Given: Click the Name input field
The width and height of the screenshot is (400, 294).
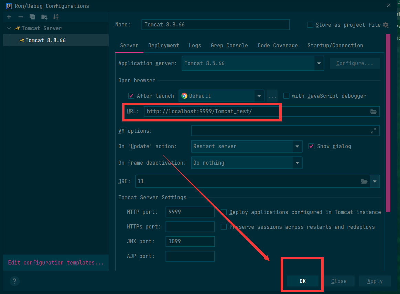Looking at the screenshot, I should tap(216, 25).
